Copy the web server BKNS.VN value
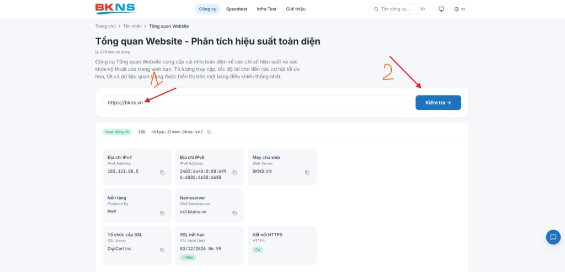This screenshot has width=565, height=272. coord(307,173)
